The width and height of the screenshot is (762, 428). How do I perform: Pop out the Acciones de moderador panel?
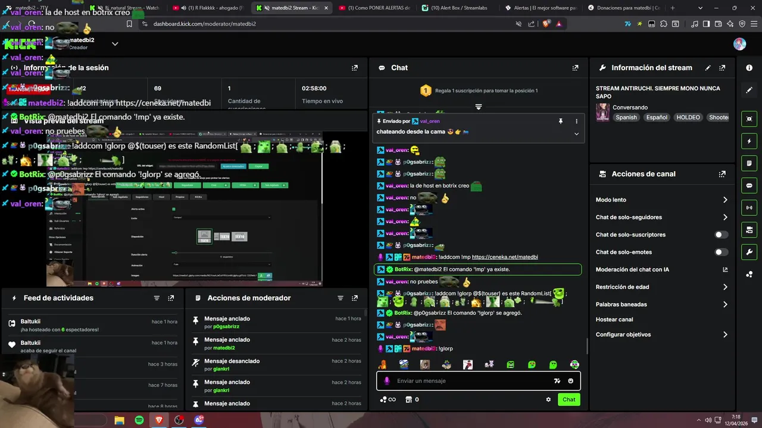pos(355,298)
